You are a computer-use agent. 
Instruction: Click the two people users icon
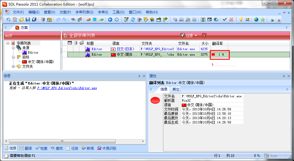(x=248, y=20)
